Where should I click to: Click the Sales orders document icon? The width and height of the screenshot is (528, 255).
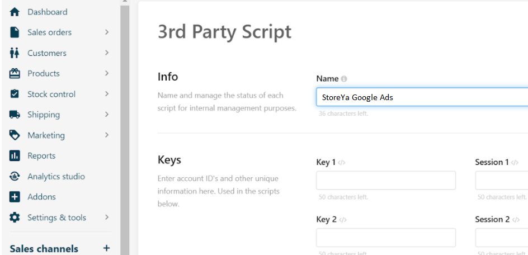pyautogui.click(x=15, y=32)
